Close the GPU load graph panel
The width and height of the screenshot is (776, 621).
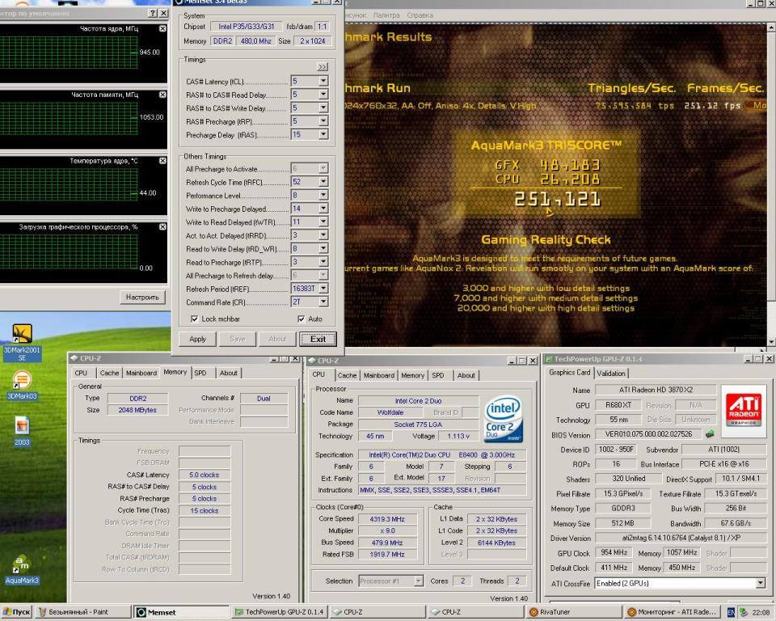(162, 226)
